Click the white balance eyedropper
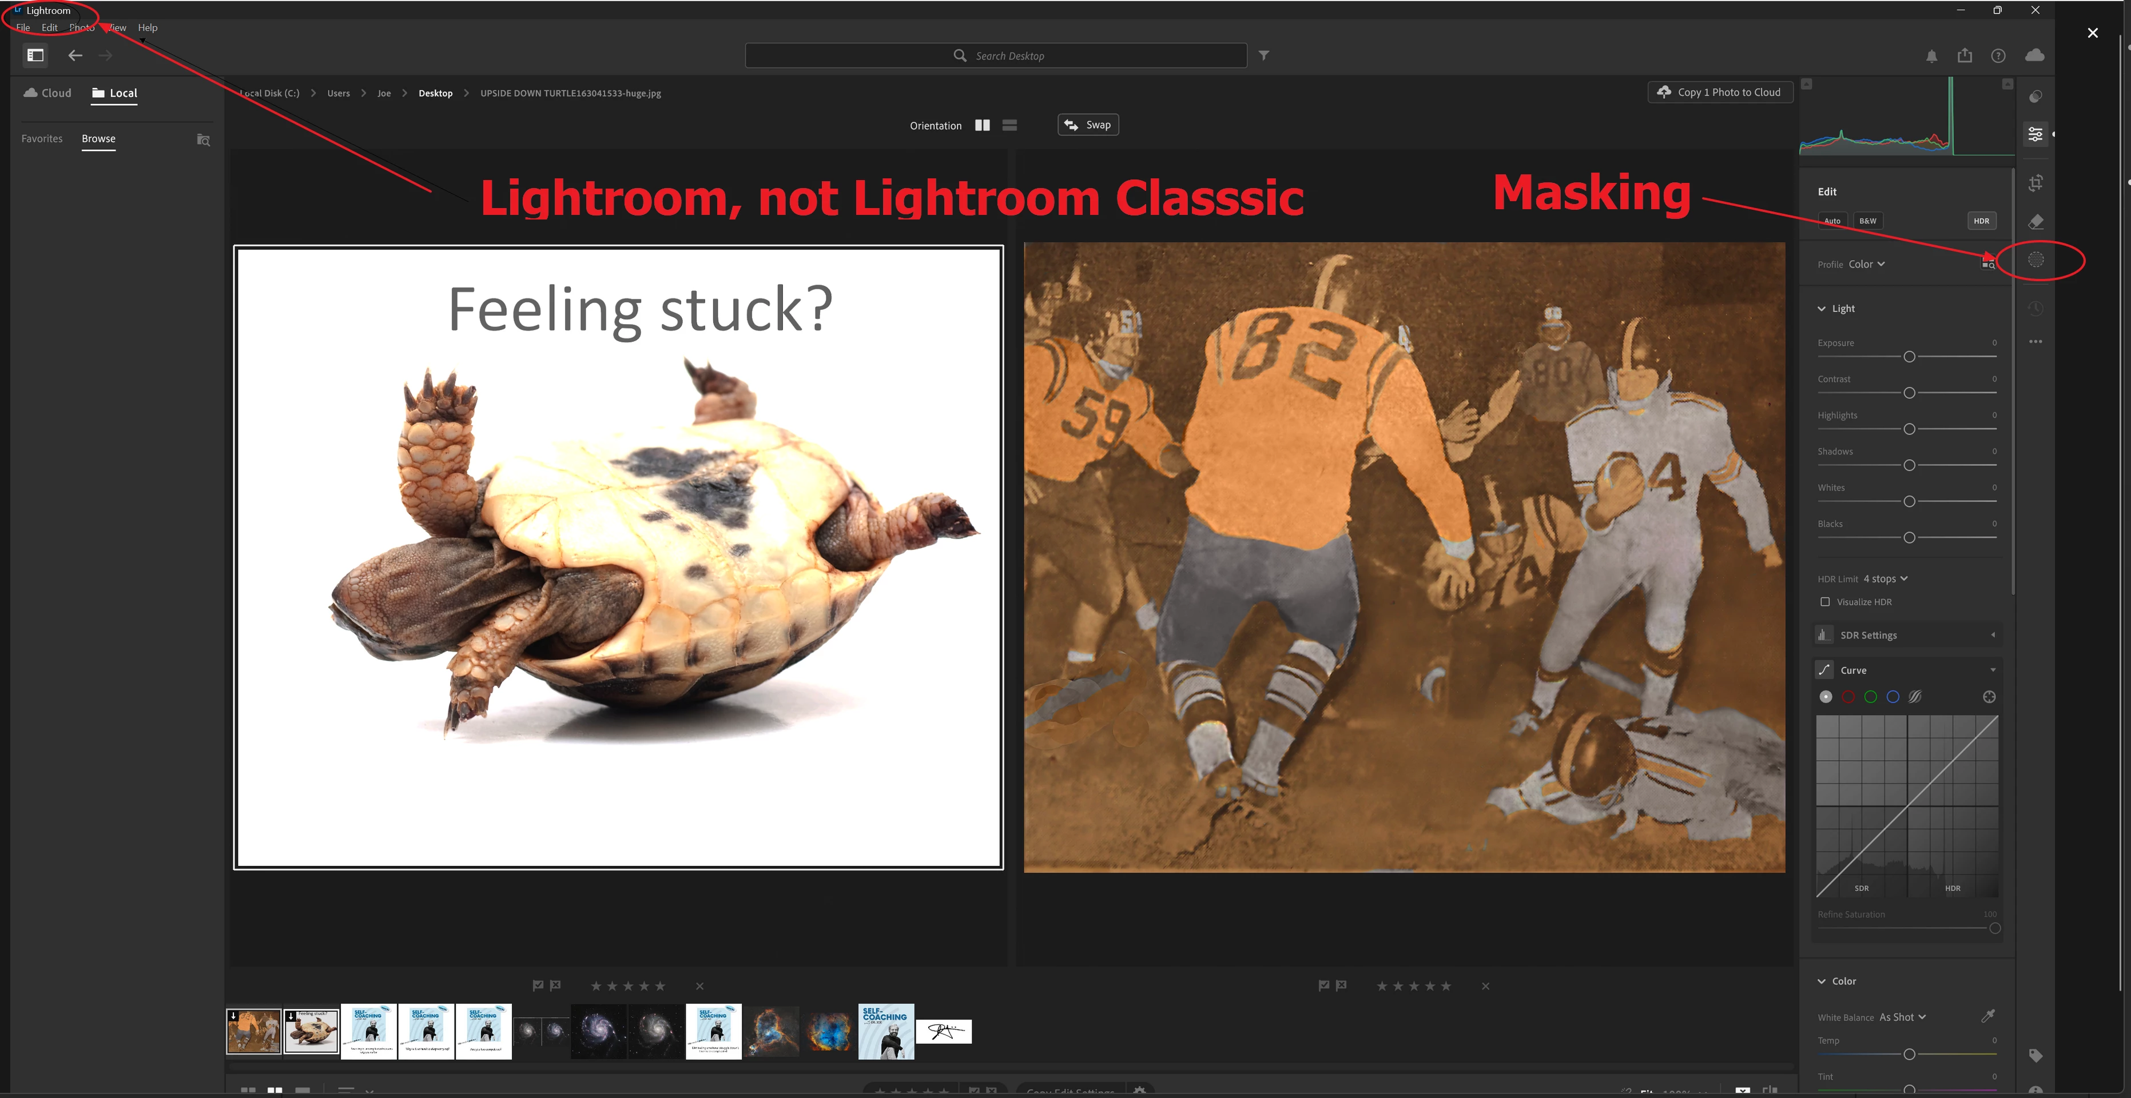Screen dimensions: 2131x1098 pyautogui.click(x=1988, y=1016)
